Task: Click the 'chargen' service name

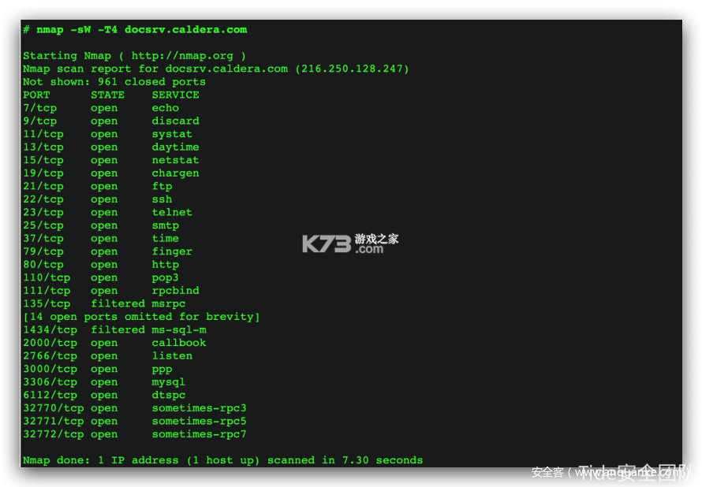Action: pos(175,173)
